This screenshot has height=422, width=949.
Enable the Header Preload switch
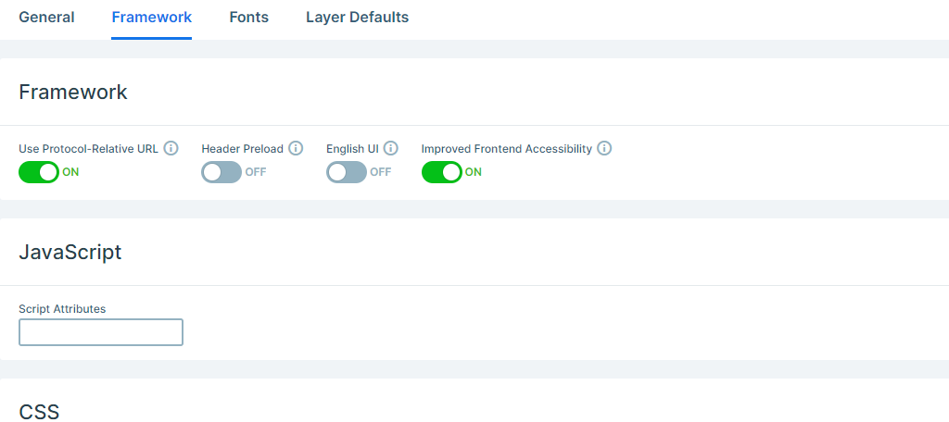coord(221,172)
